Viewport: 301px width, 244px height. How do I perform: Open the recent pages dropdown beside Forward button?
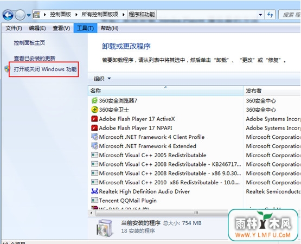point(29,15)
